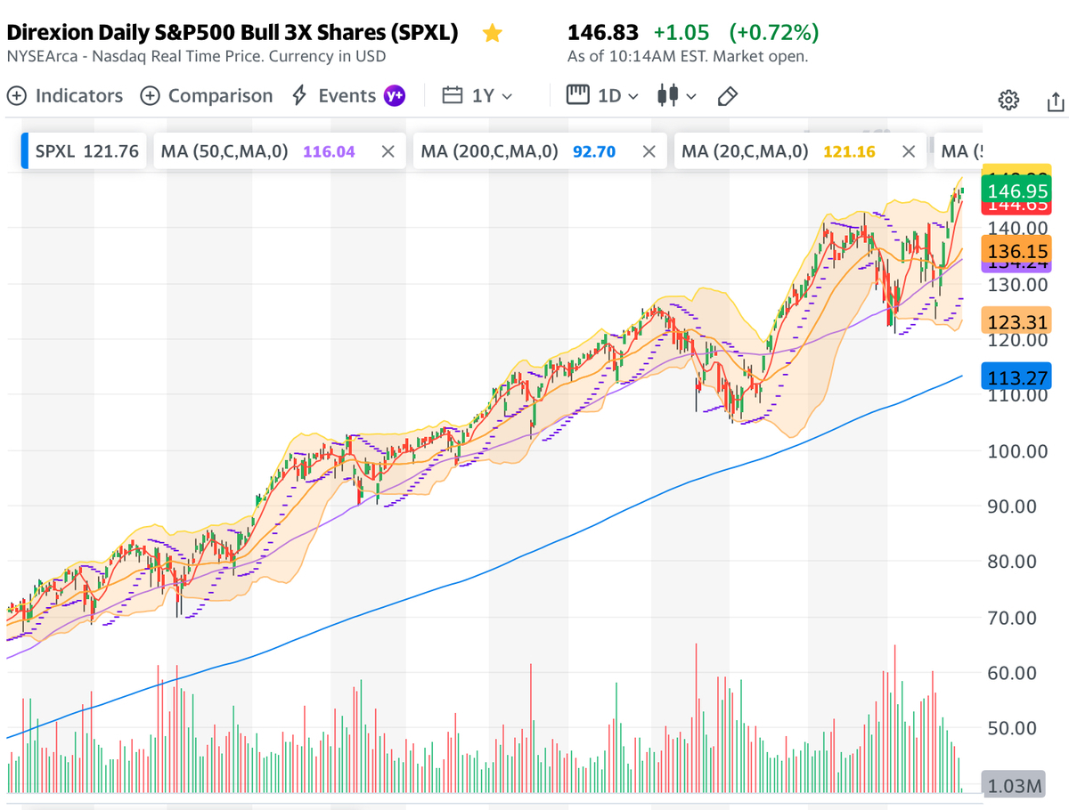The image size is (1069, 810).
Task: Click the light orange 123.31 axis label
Action: coord(1016,321)
